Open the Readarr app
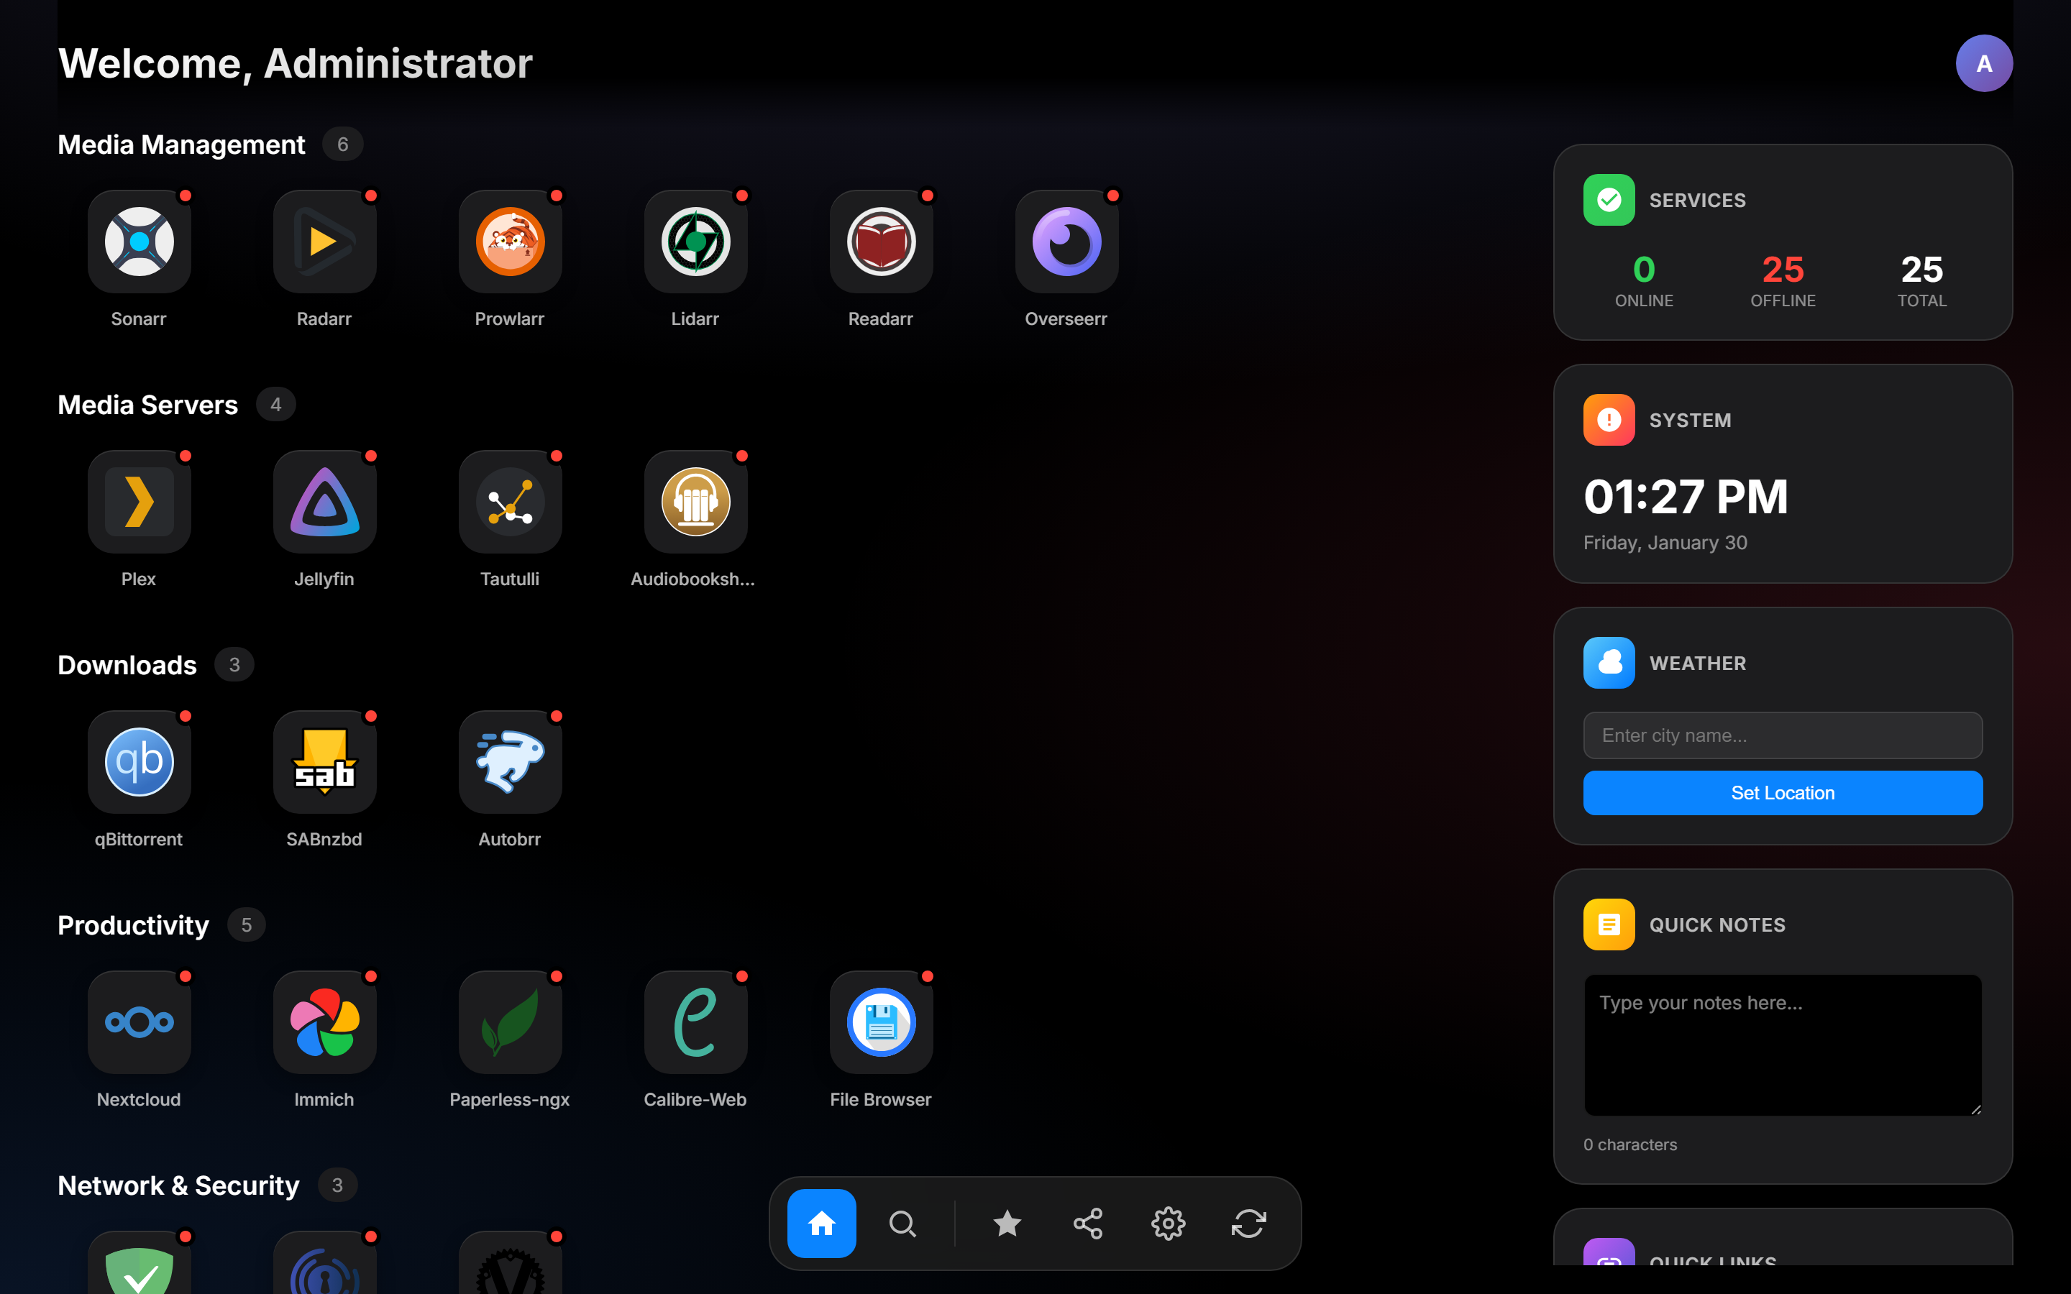Image resolution: width=2071 pixels, height=1294 pixels. (882, 242)
